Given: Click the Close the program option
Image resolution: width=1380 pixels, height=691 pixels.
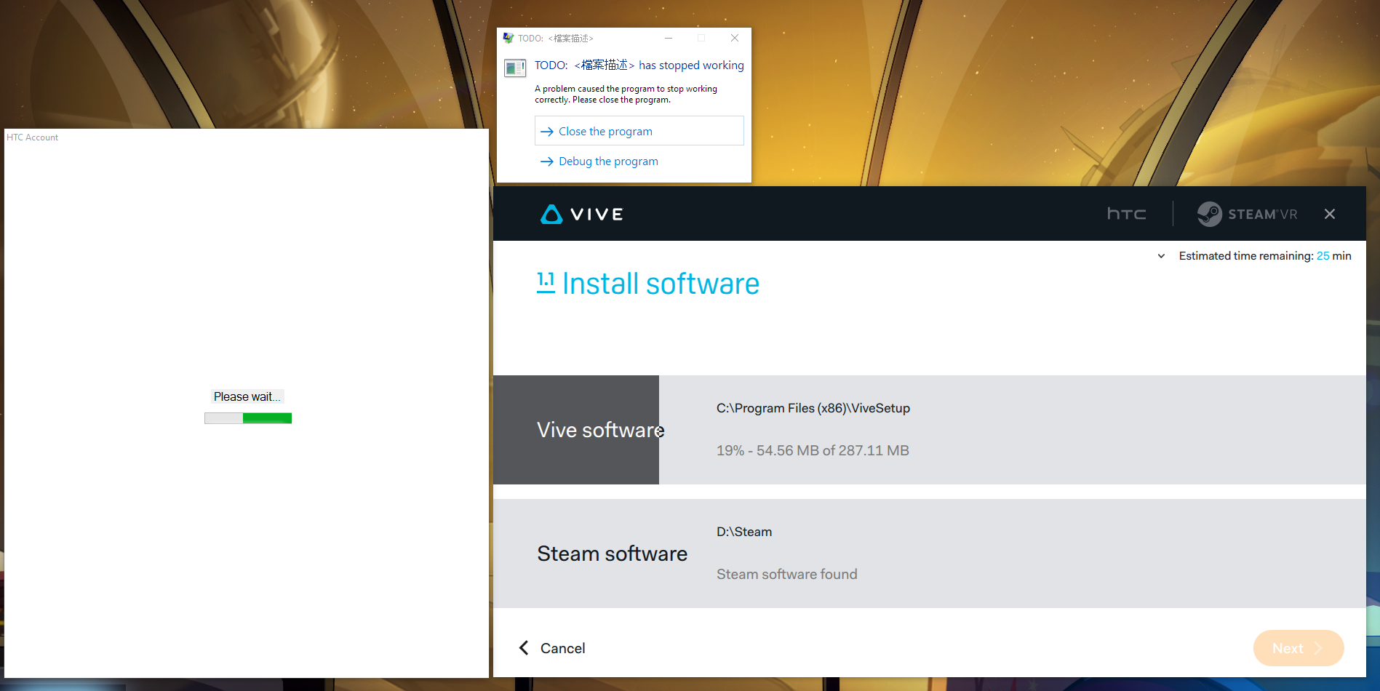Looking at the screenshot, I should [605, 131].
